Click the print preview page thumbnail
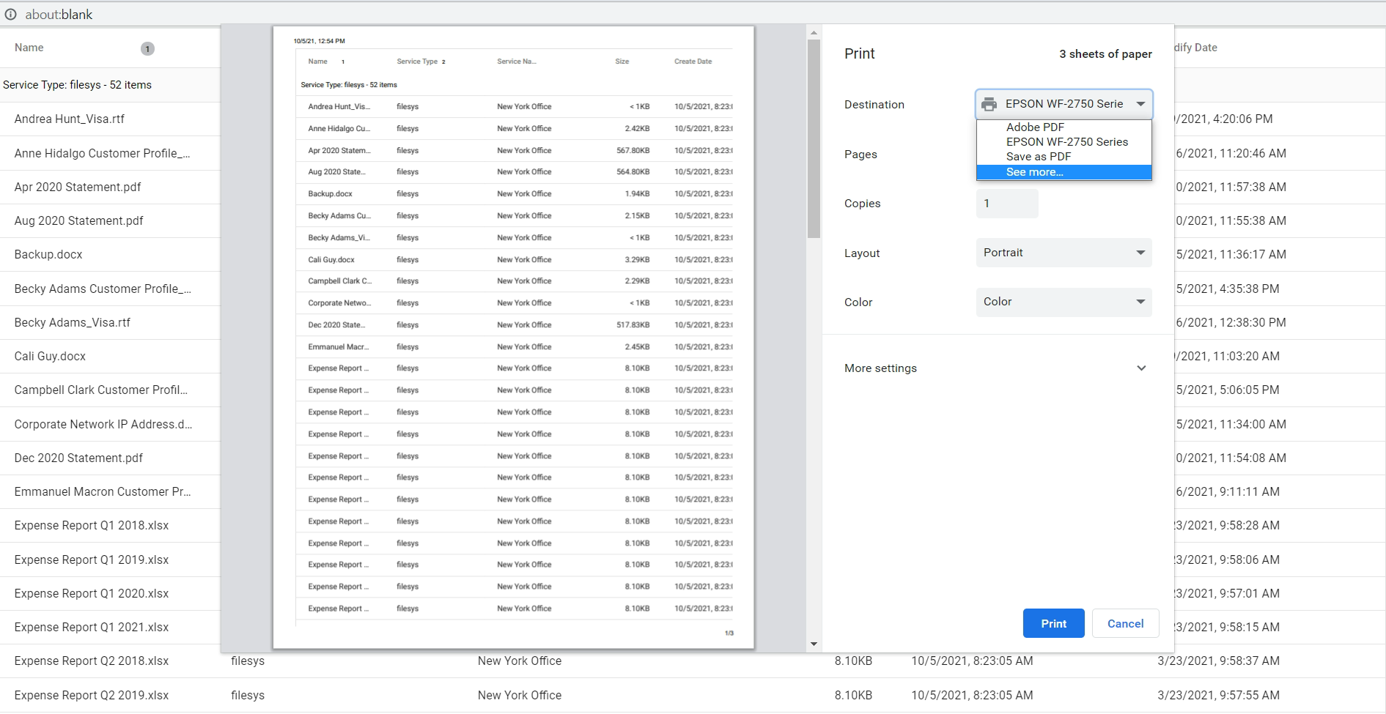Screen dimensions: 1386x714 point(513,337)
